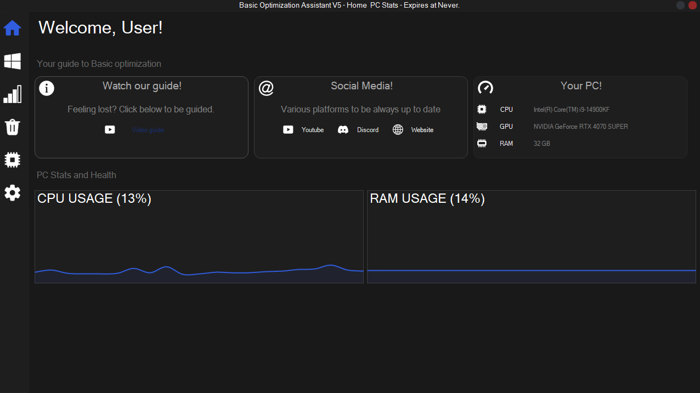Image resolution: width=700 pixels, height=393 pixels.
Task: Click the CPU chip sidebar icon
Action: pyautogui.click(x=12, y=160)
